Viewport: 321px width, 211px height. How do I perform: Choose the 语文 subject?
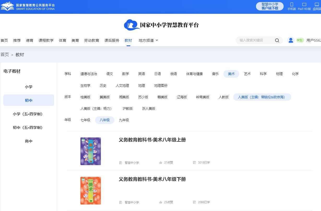point(110,74)
